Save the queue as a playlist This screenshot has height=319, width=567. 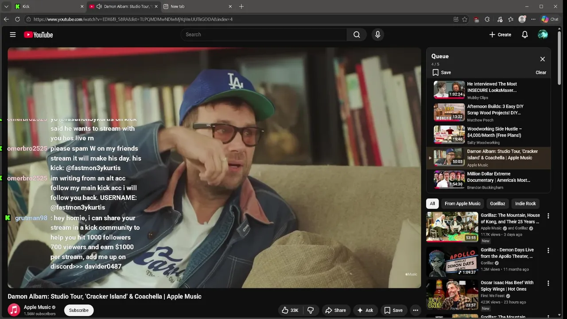[442, 72]
